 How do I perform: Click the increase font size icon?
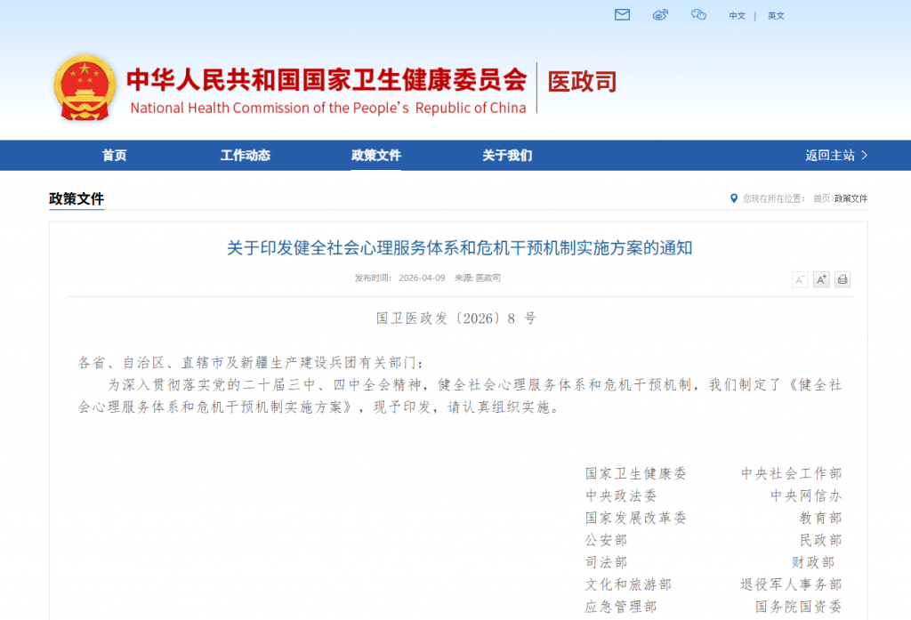pos(820,279)
